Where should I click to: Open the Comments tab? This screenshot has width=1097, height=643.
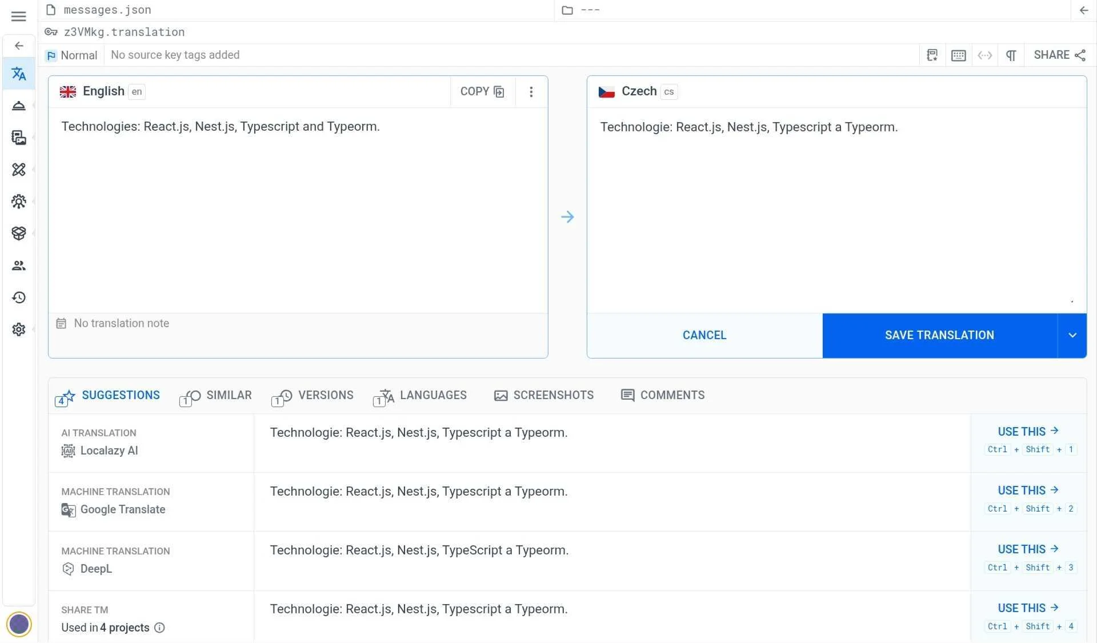click(x=663, y=396)
